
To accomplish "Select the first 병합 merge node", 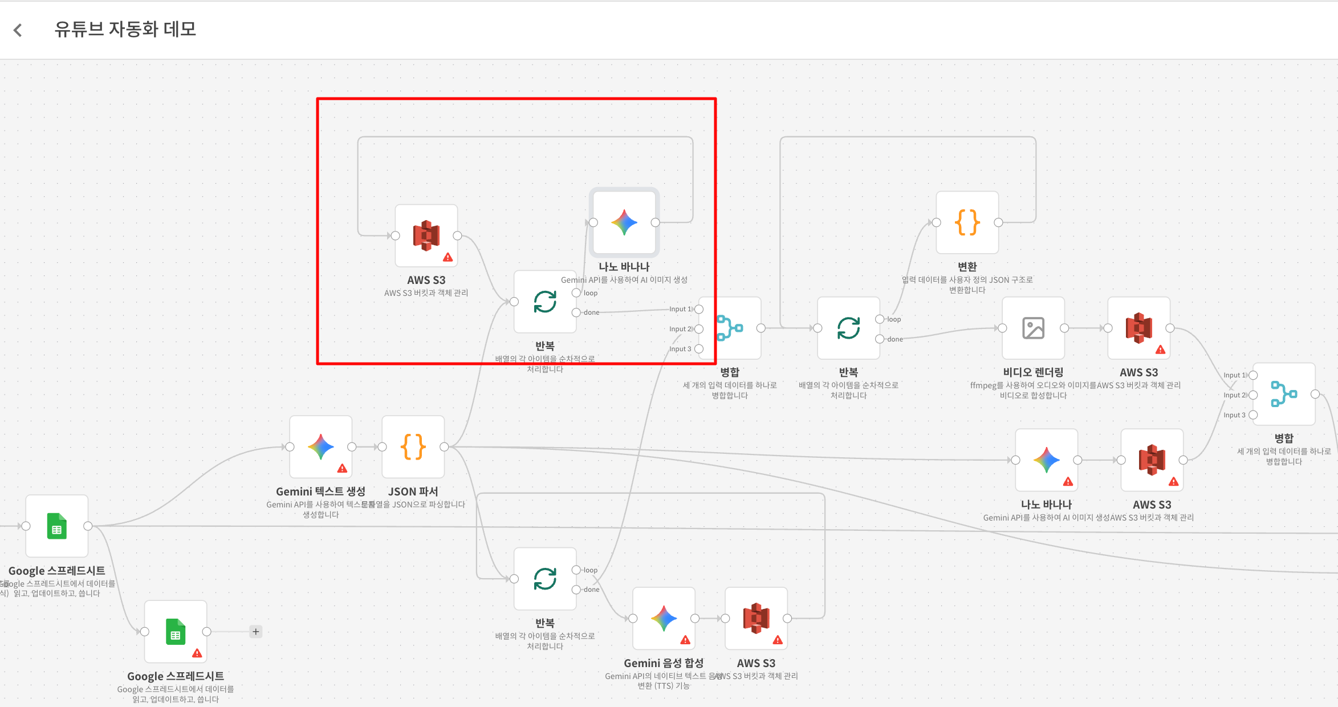I will click(730, 328).
